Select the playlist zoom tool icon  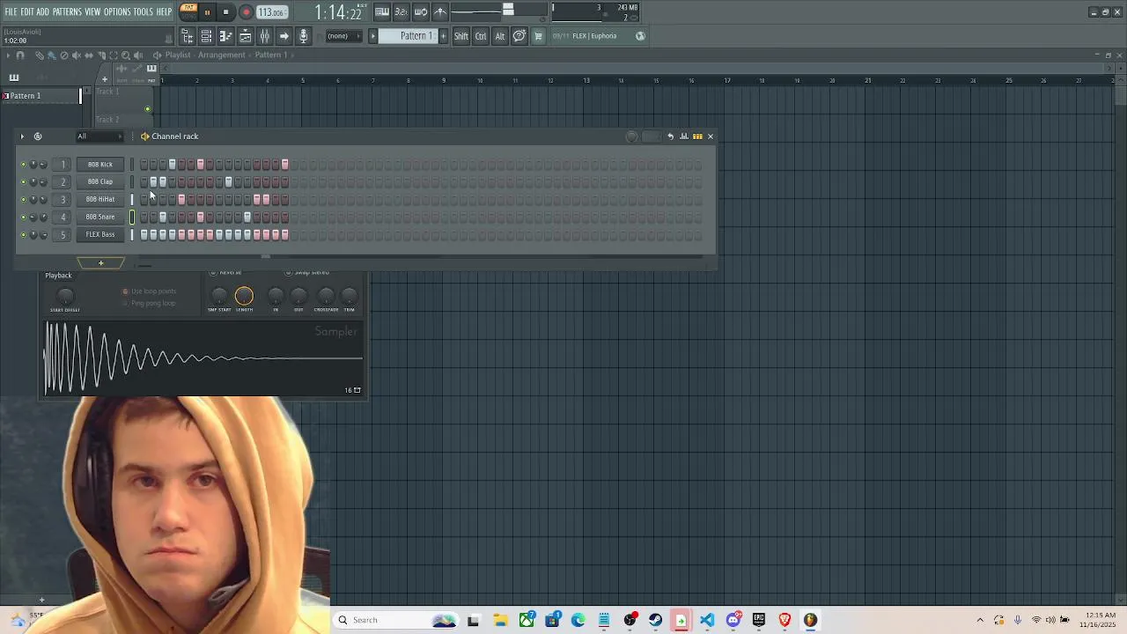[x=125, y=55]
